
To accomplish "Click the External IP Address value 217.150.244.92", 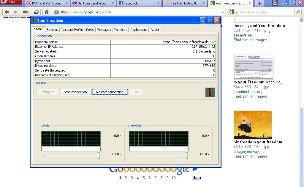I will tap(203, 47).
